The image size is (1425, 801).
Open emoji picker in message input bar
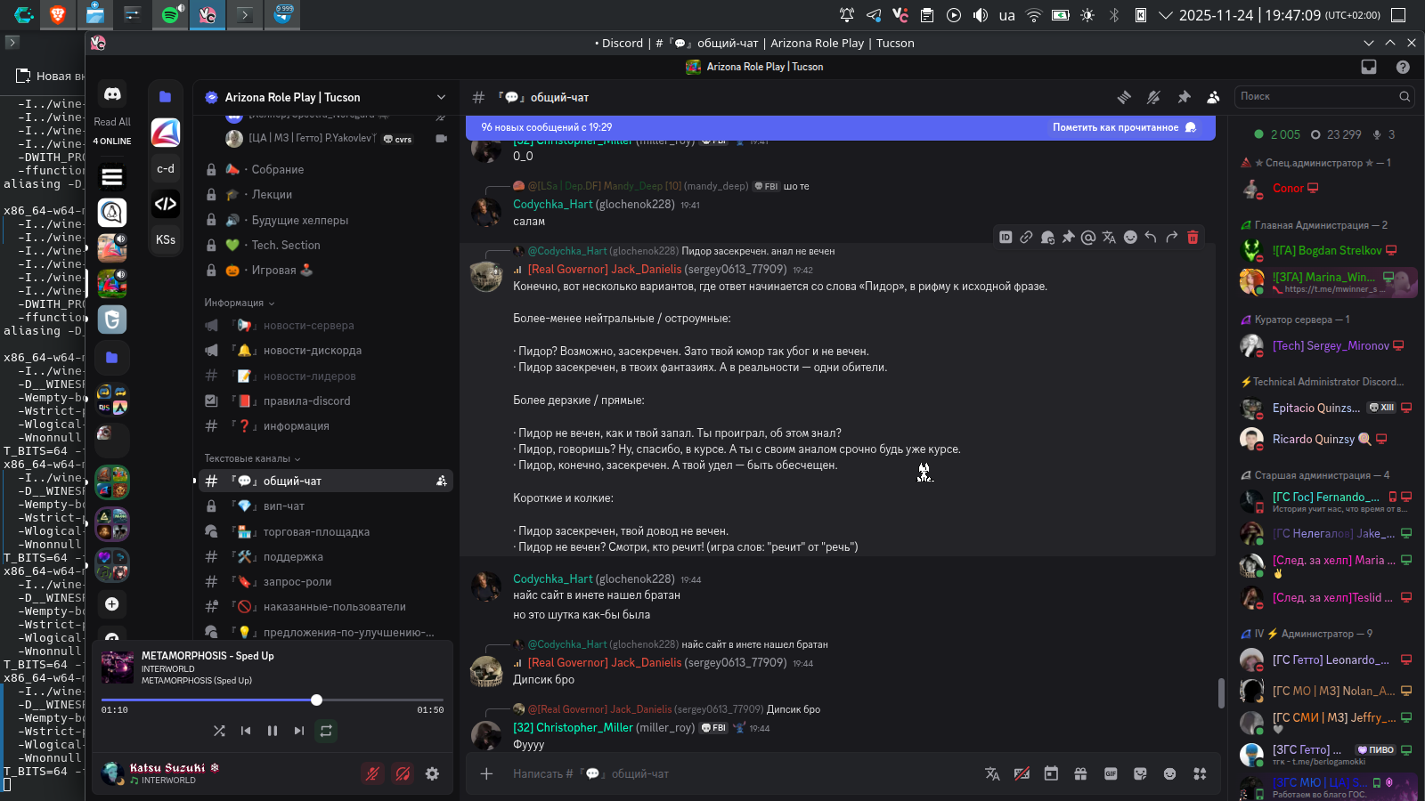pos(1170,773)
